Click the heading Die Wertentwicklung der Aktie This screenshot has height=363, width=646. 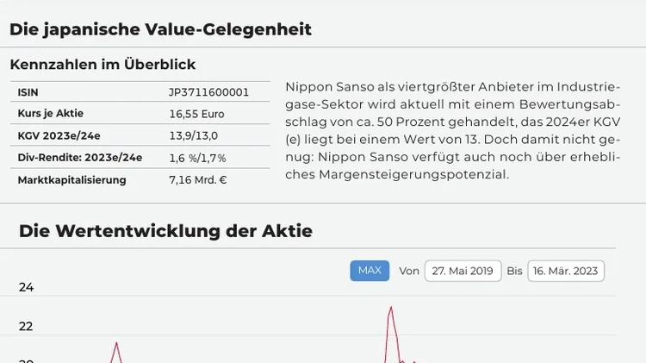(165, 230)
